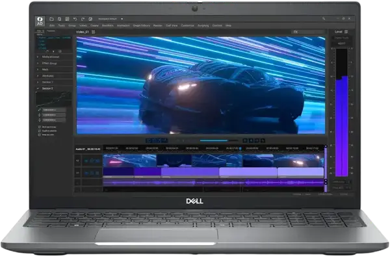This screenshot has height=256, width=390.
Task: Click the last icon right of the progress slider
Action: coord(263,141)
